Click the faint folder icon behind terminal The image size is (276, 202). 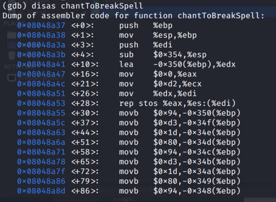(x=11, y=35)
